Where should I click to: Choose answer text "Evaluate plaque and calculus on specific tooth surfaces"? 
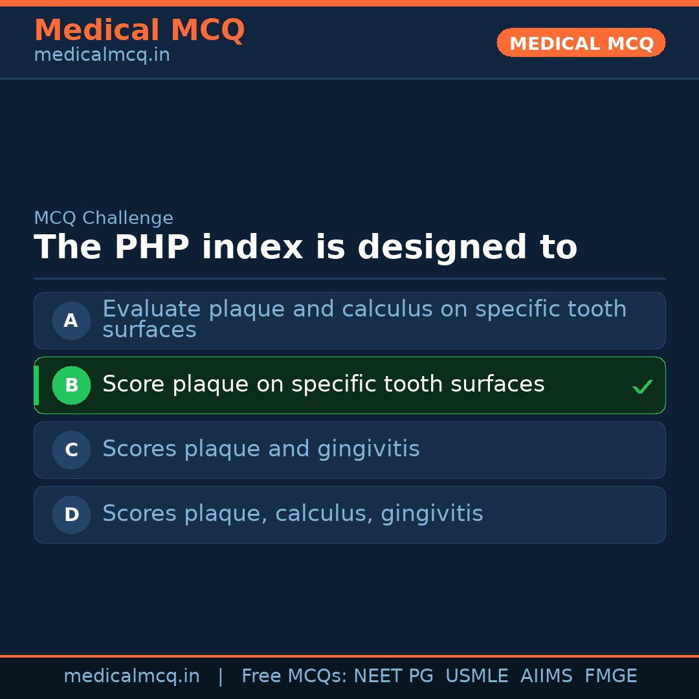(x=364, y=319)
